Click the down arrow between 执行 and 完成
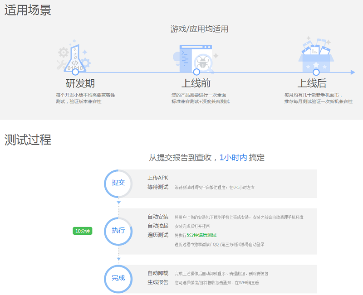The image size is (363, 295). [118, 259]
